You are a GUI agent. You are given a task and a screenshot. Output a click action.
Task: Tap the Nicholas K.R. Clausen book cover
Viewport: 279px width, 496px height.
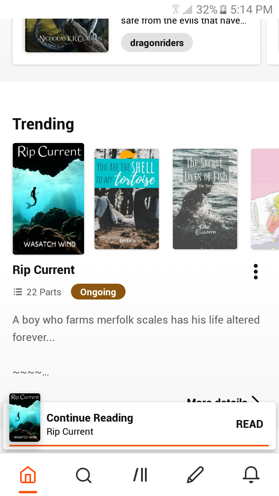pos(67,35)
